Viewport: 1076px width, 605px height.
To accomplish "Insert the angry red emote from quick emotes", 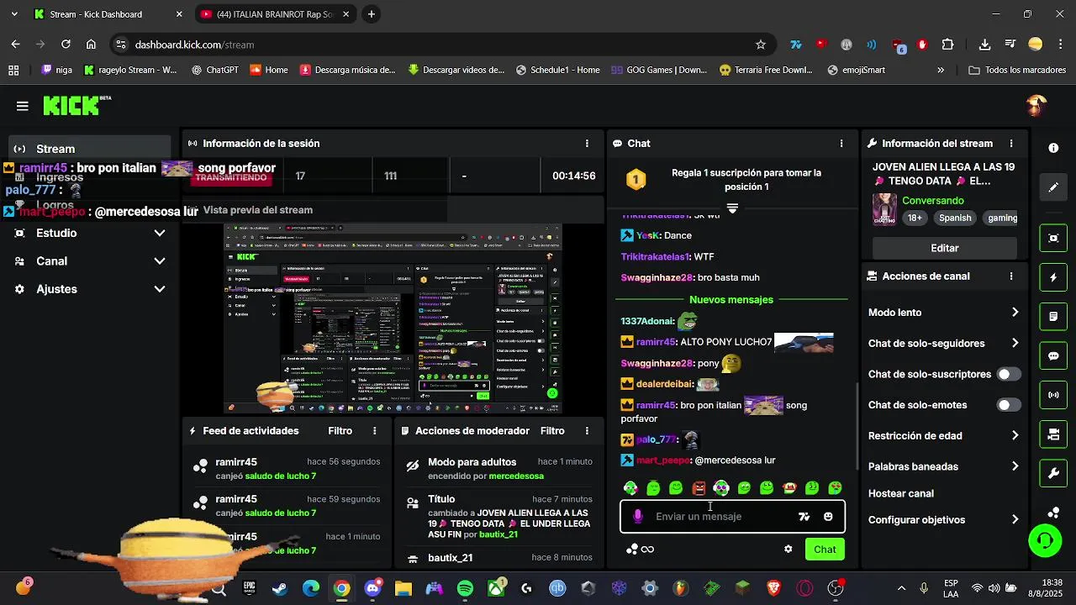I will tap(699, 488).
